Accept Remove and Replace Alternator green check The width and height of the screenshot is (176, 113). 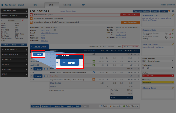tap(172, 34)
